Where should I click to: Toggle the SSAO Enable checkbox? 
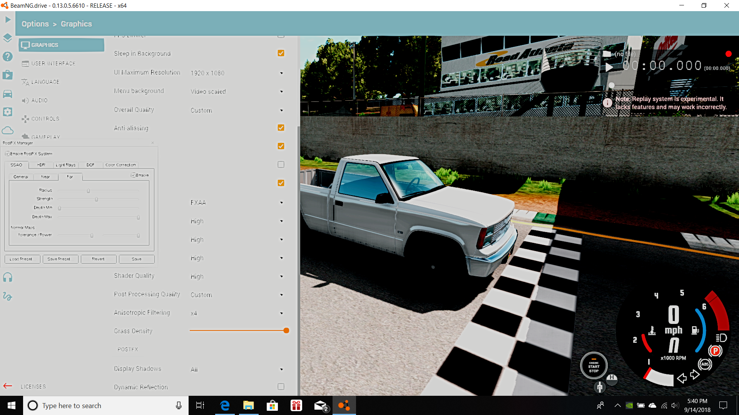tap(133, 175)
